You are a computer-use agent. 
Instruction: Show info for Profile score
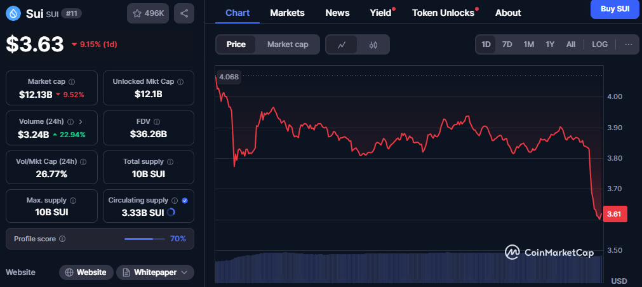tap(62, 239)
